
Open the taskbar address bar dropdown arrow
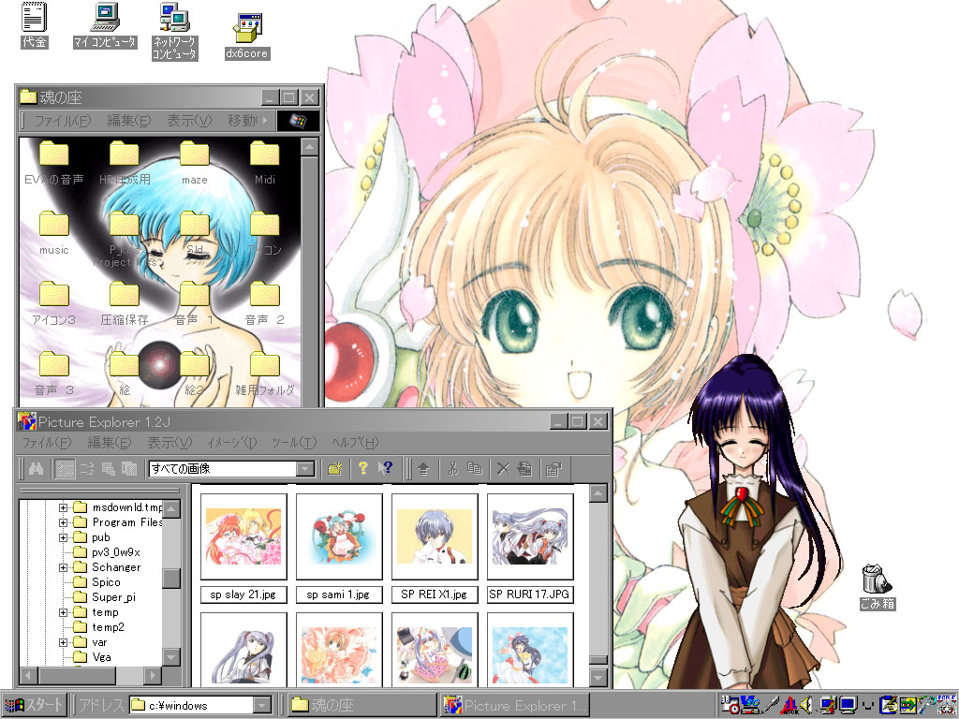pyautogui.click(x=262, y=706)
